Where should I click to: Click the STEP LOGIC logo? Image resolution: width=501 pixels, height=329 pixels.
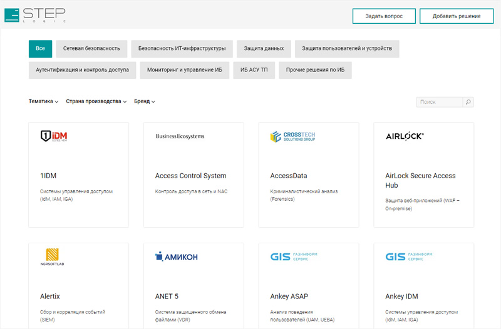click(35, 15)
